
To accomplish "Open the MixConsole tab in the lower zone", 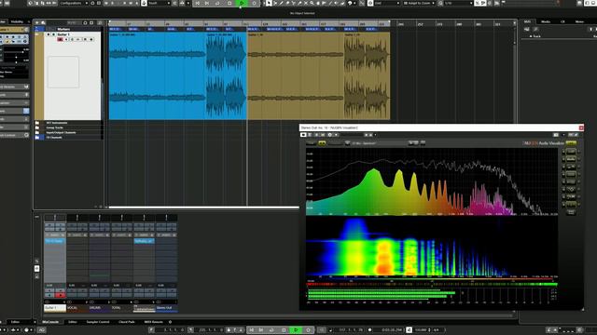I will click(50, 322).
